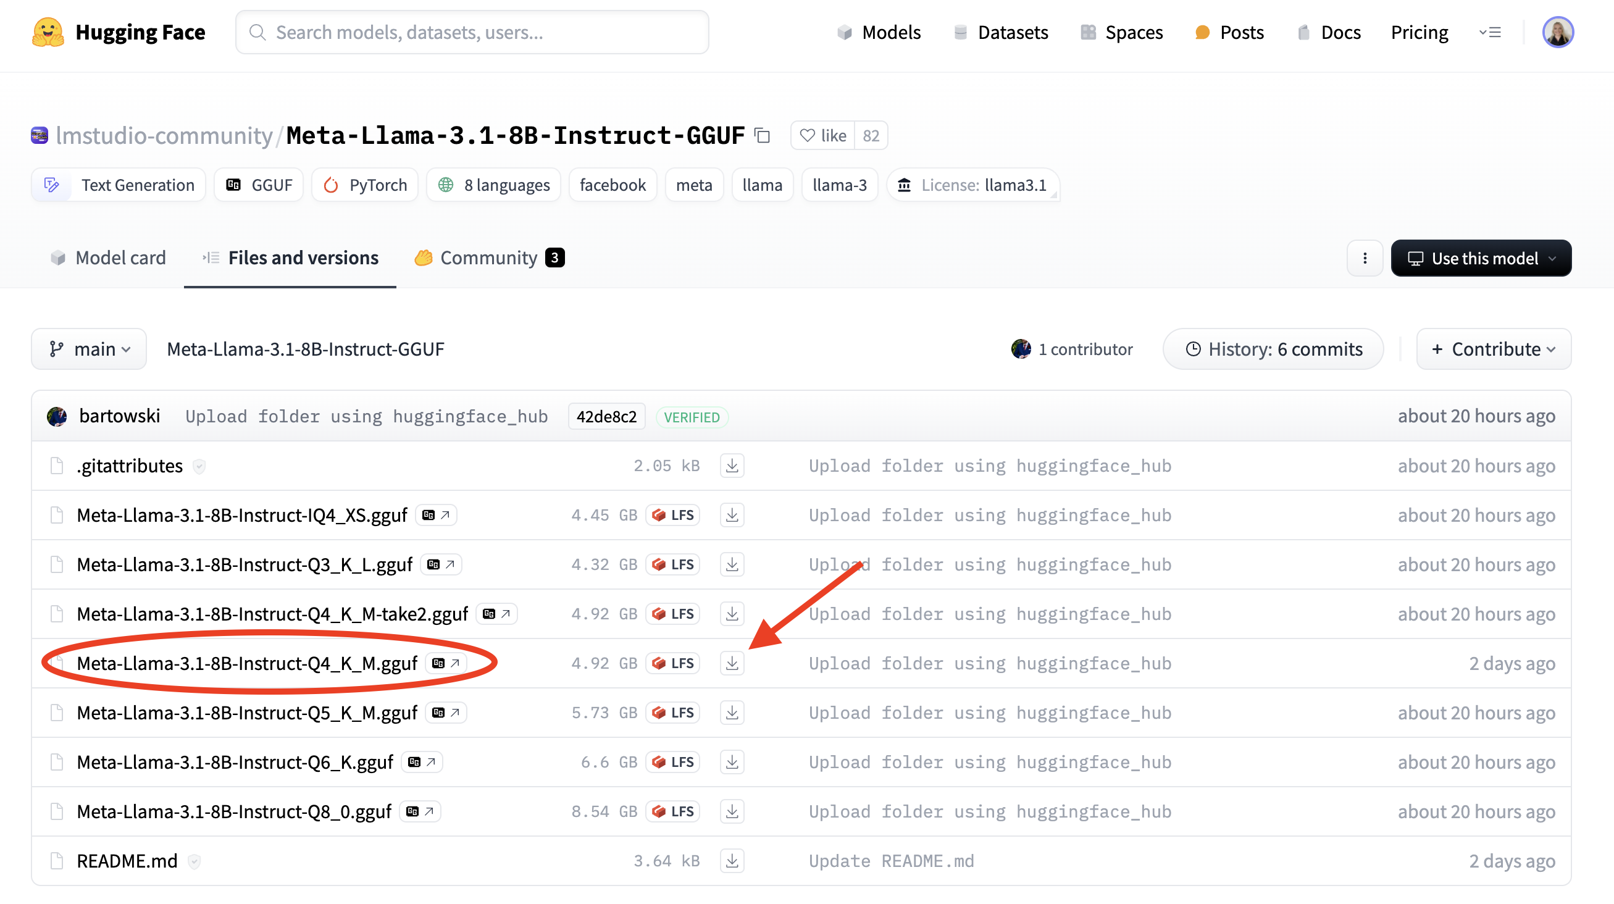This screenshot has height=904, width=1614.
Task: Open bartowski's user profile
Action: (x=120, y=417)
